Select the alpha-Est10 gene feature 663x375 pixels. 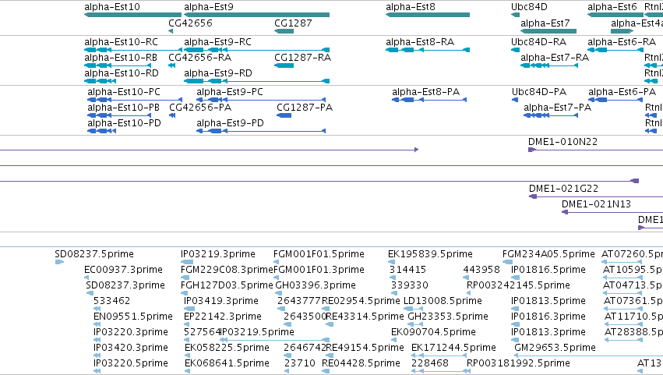coord(132,15)
